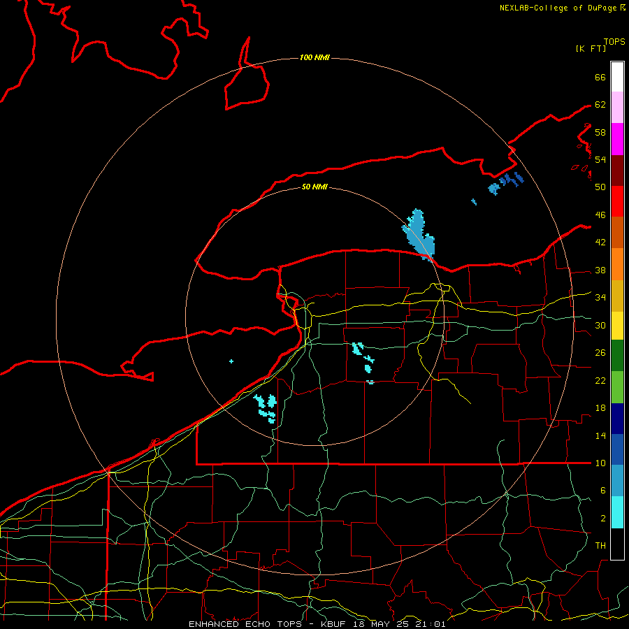Click the TH legend label

tap(600, 546)
